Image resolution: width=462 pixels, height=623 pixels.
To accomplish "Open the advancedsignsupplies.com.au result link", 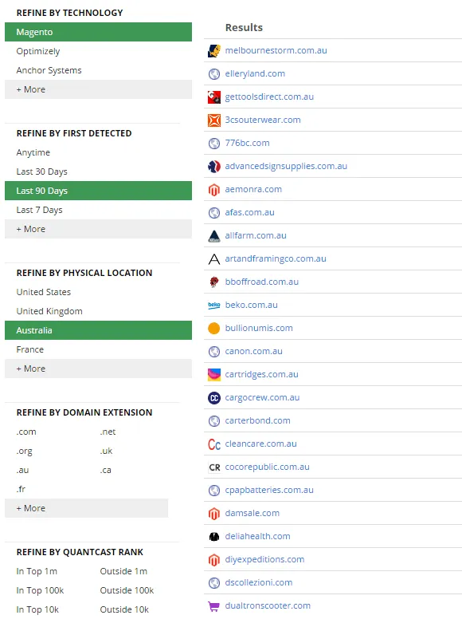I will coord(286,166).
